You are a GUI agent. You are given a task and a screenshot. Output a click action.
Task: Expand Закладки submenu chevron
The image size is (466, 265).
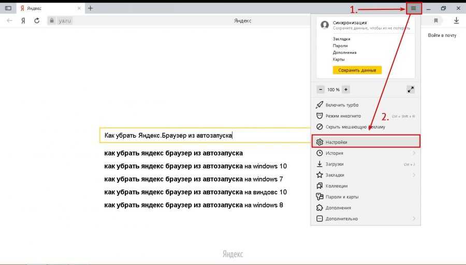pos(414,175)
